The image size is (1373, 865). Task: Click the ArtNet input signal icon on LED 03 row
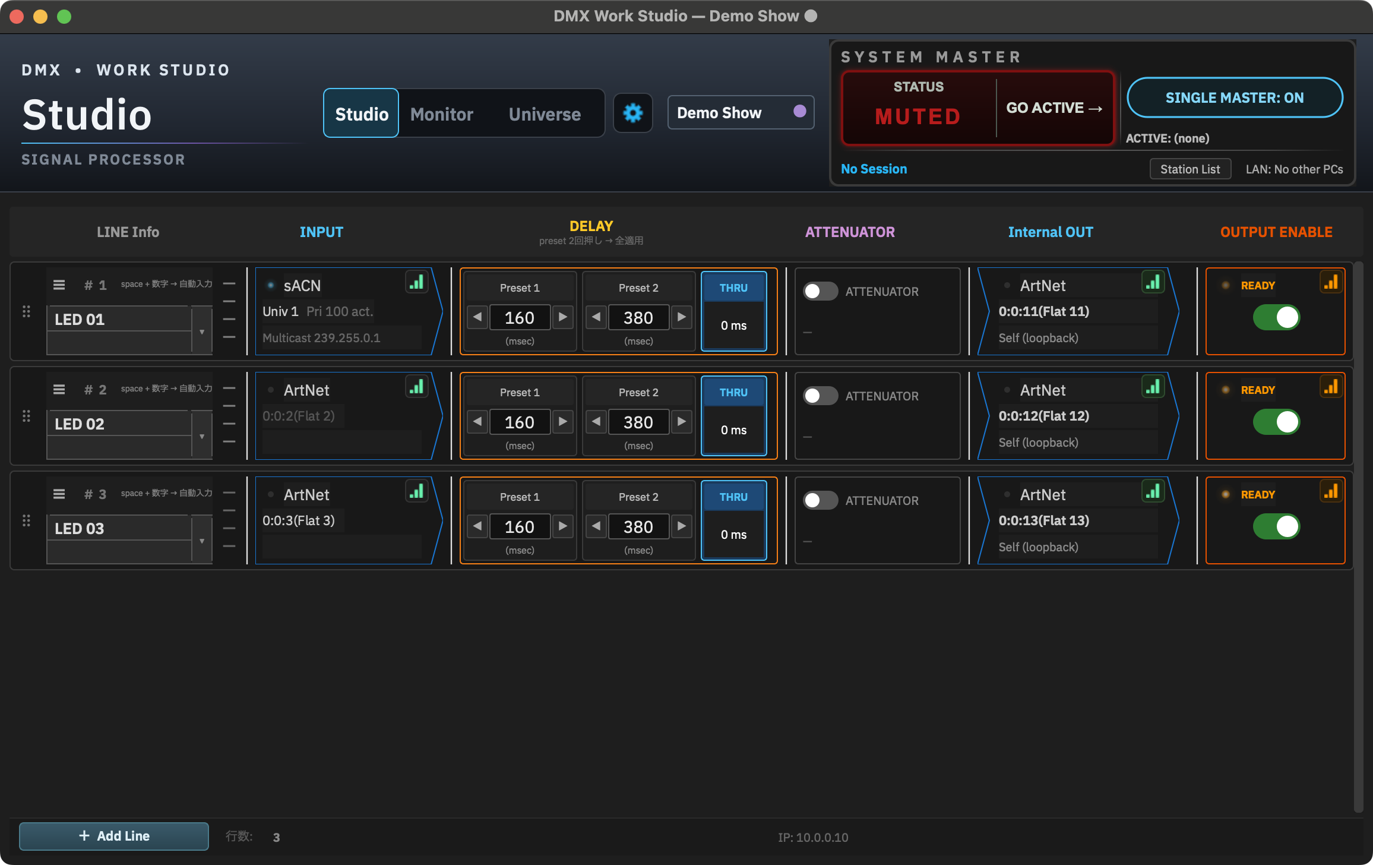pyautogui.click(x=417, y=491)
